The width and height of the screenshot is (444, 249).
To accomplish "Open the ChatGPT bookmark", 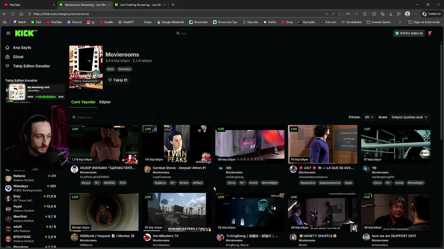I will click(126, 22).
